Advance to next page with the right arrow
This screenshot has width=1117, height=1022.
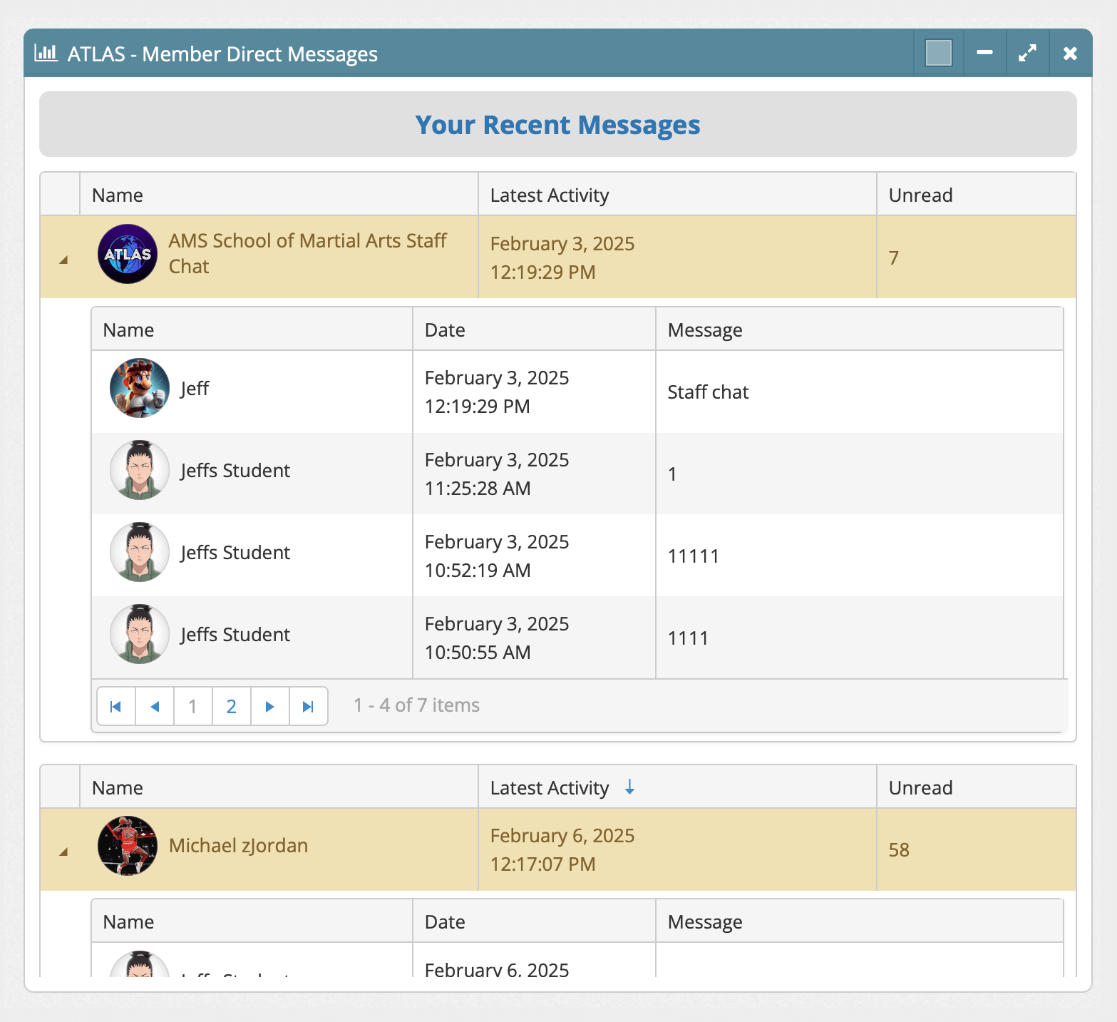pos(269,706)
